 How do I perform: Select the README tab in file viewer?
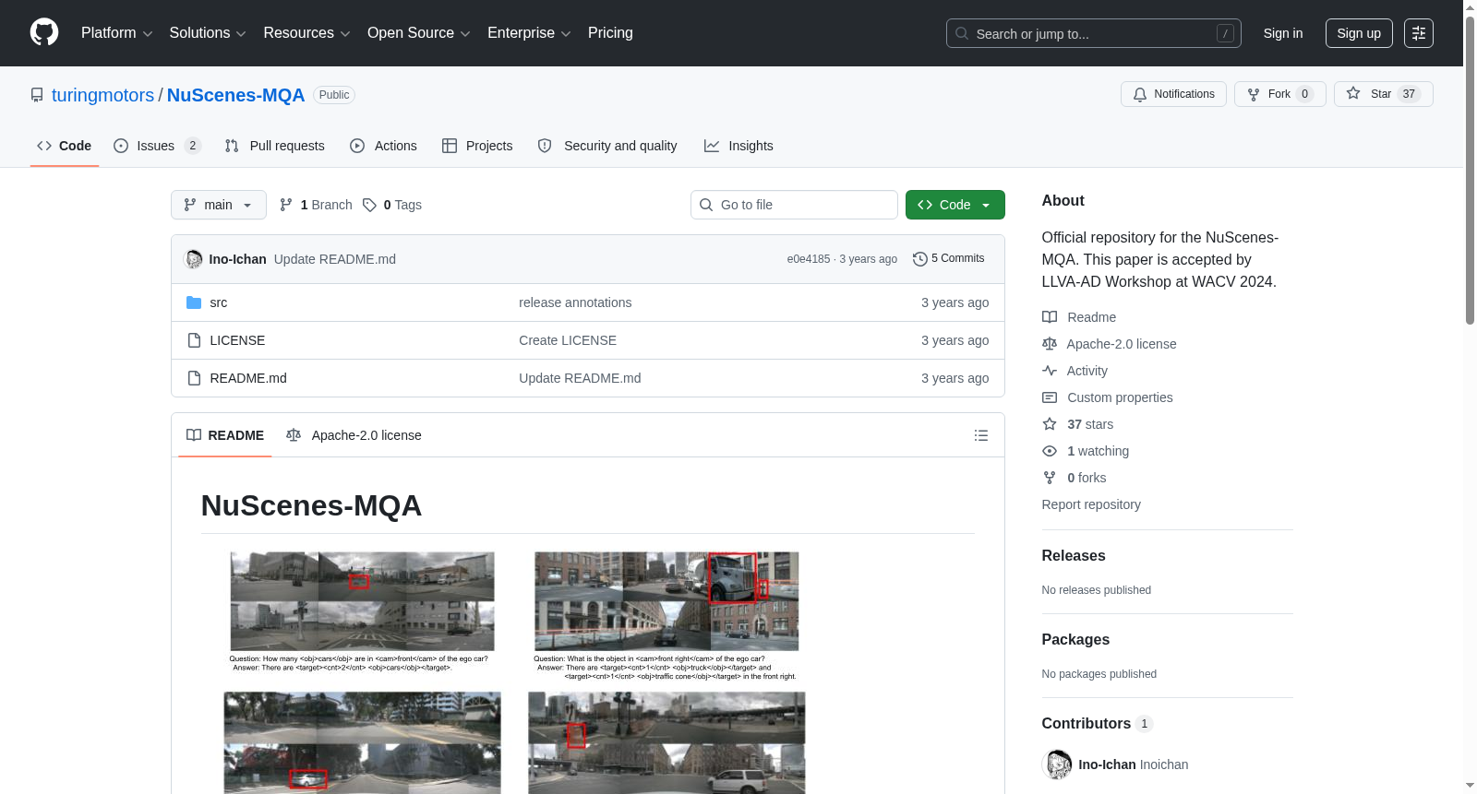pos(225,435)
